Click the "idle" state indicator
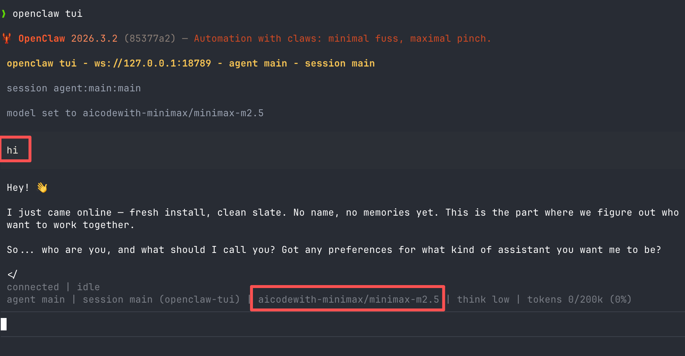Screen dimensions: 685x356 88,287
